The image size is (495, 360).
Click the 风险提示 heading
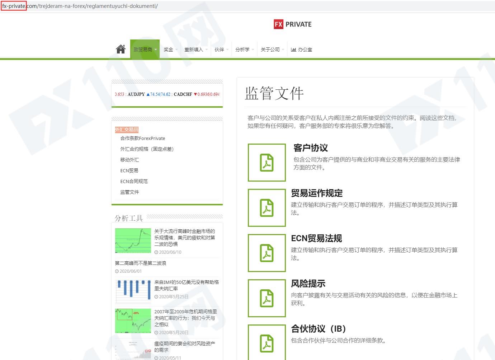click(308, 284)
